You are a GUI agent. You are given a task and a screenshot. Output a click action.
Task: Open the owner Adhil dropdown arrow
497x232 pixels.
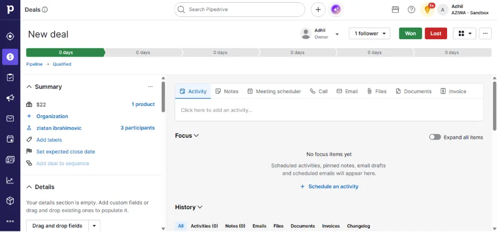tap(337, 34)
